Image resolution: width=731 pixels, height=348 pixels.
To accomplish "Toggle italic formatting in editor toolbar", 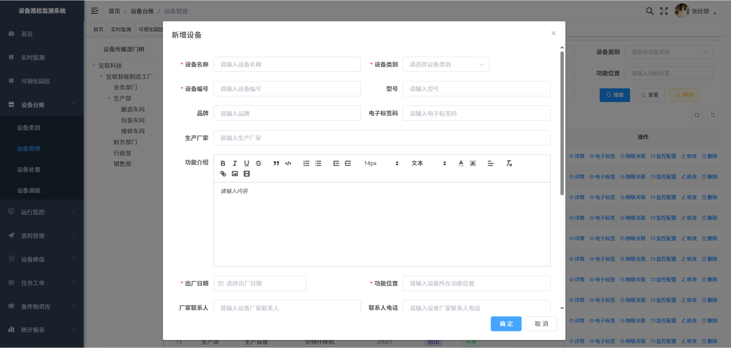I will [x=235, y=163].
